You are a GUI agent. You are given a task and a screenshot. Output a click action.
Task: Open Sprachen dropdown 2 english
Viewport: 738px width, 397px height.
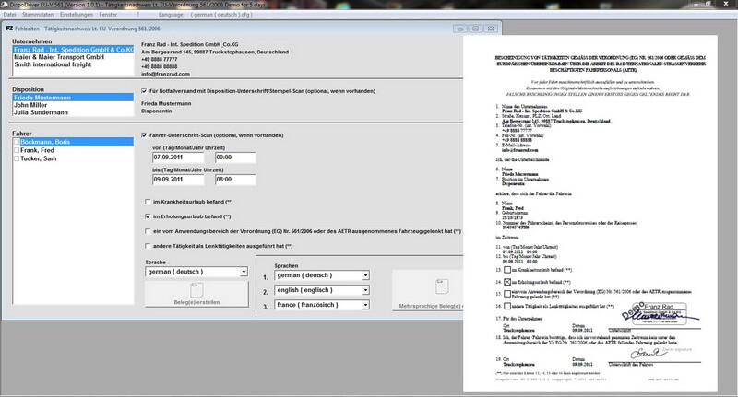(322, 290)
